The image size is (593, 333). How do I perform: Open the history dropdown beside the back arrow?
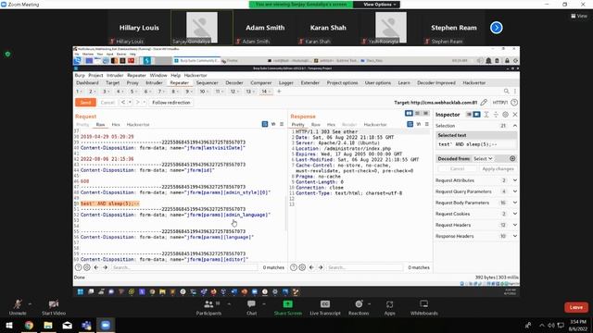(130, 103)
